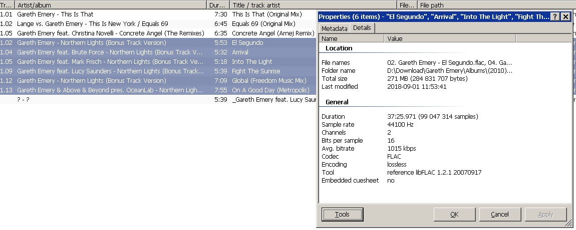Click the Apply button
Viewport: 576px width, 230px height.
click(x=545, y=215)
